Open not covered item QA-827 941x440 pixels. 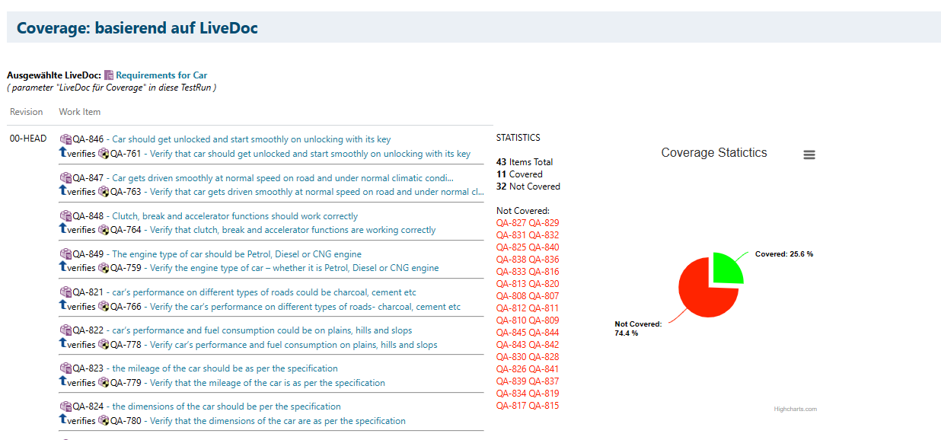(511, 223)
